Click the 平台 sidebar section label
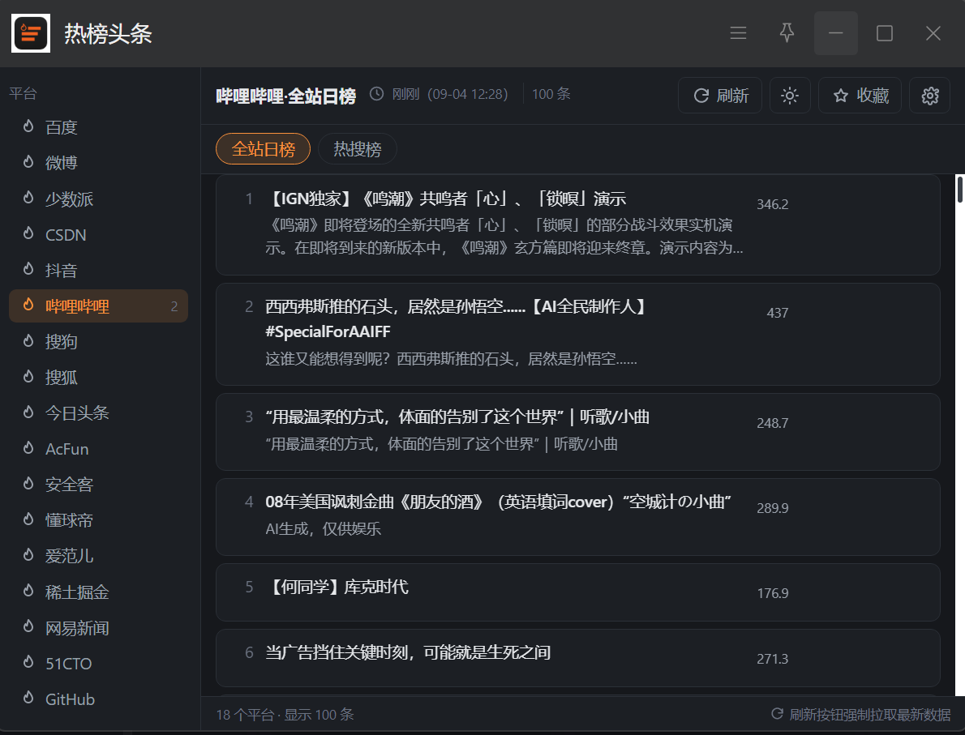The width and height of the screenshot is (965, 735). 24,93
